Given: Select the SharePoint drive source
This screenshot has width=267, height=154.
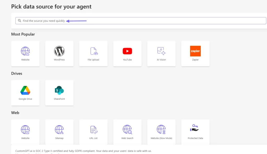Looking at the screenshot, I should coord(59,93).
